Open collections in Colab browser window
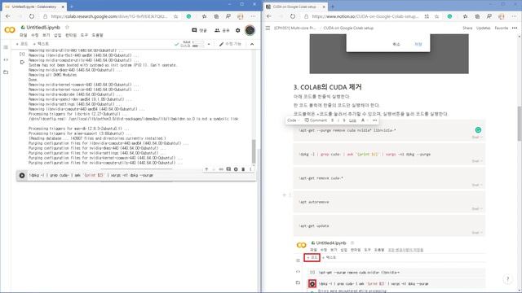Viewport: 522px width, 293px height. pyautogui.click(x=216, y=16)
